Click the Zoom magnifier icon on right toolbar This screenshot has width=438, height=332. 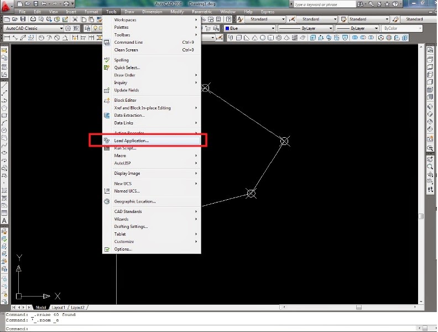pos(430,167)
